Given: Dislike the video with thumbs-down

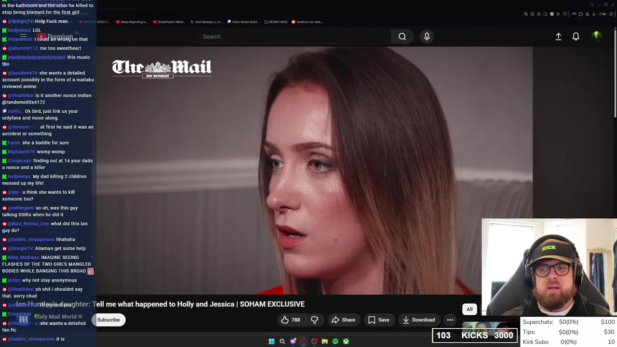Looking at the screenshot, I should pos(314,320).
